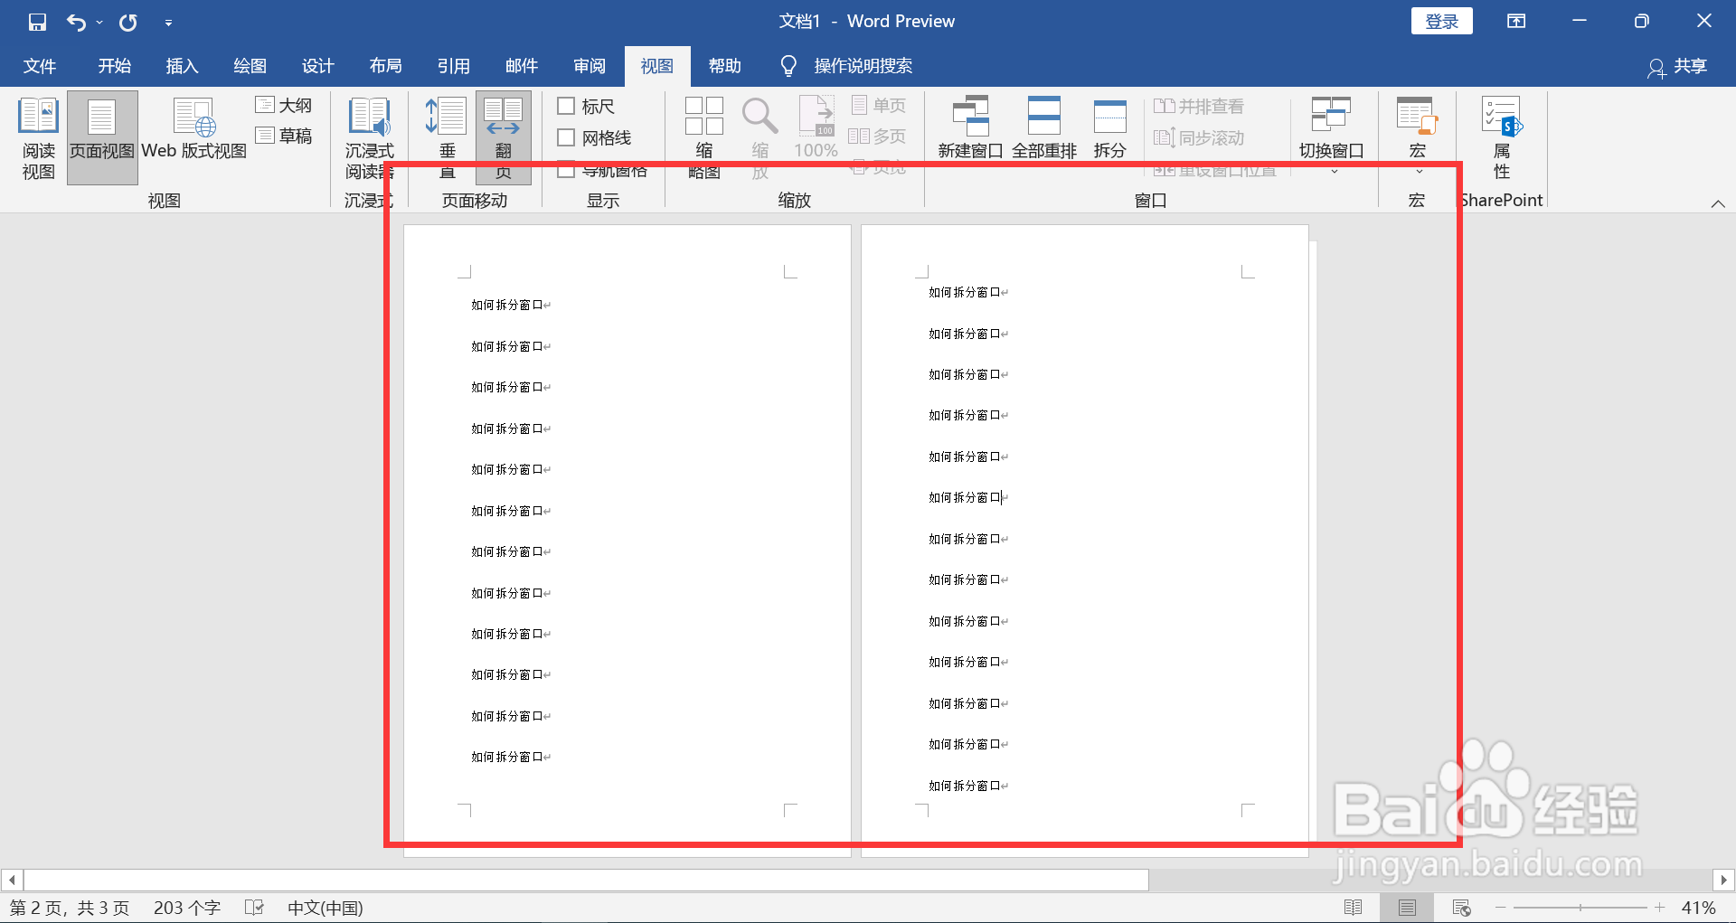Click the right page in document
The width and height of the screenshot is (1736, 923).
tap(1085, 541)
